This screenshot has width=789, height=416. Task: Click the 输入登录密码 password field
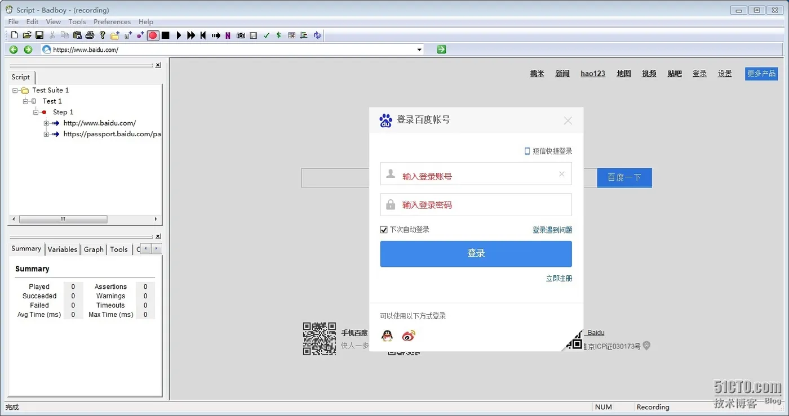[x=476, y=205]
